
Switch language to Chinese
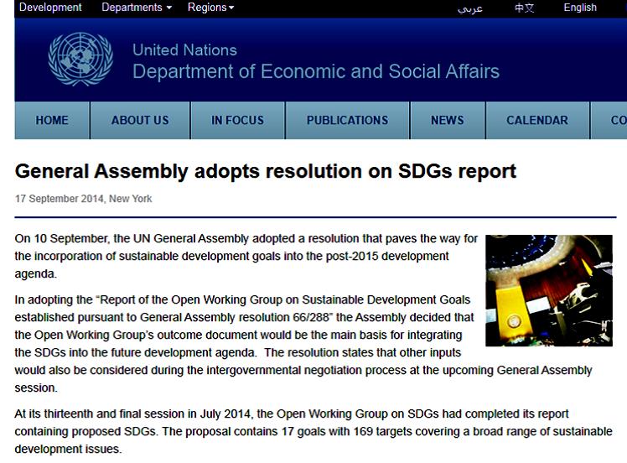524,8
